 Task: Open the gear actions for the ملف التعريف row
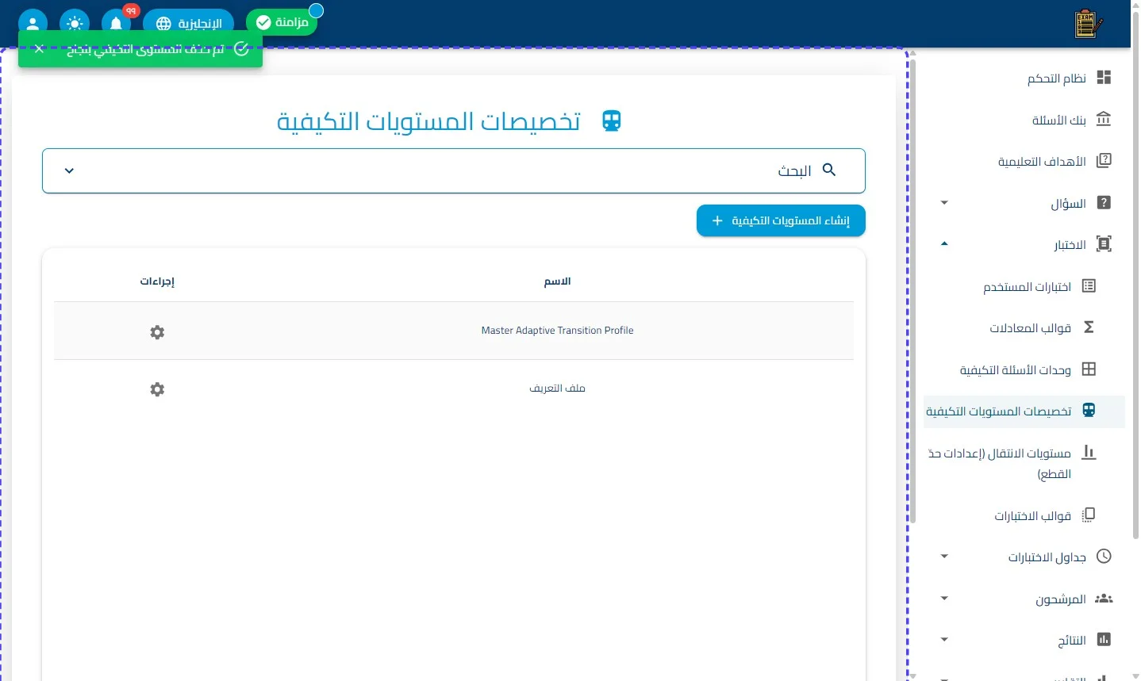click(x=157, y=389)
